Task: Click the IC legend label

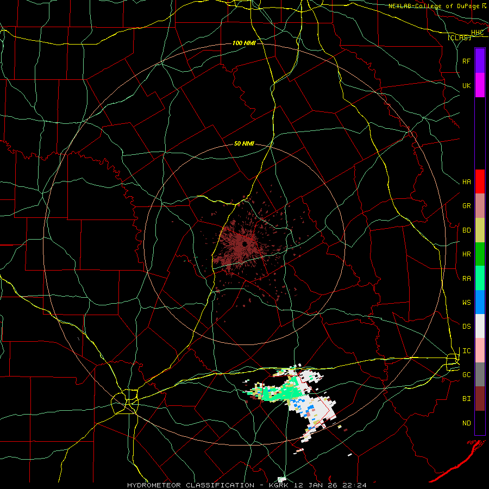Action: pyautogui.click(x=466, y=351)
